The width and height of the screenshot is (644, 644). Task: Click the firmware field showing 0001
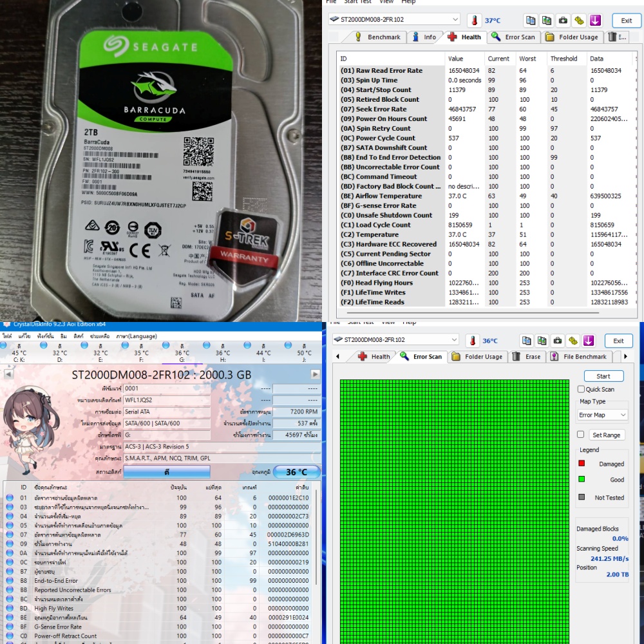click(167, 388)
